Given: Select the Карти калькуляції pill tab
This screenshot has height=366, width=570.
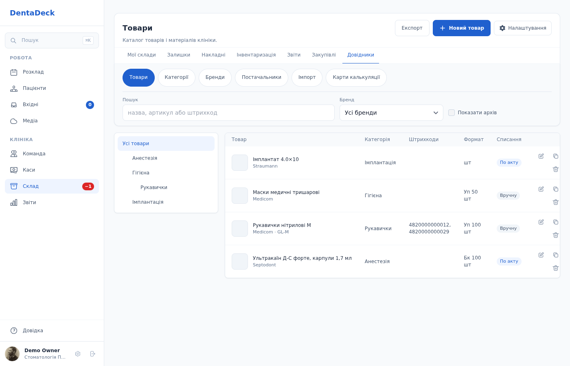Looking at the screenshot, I should [x=356, y=78].
